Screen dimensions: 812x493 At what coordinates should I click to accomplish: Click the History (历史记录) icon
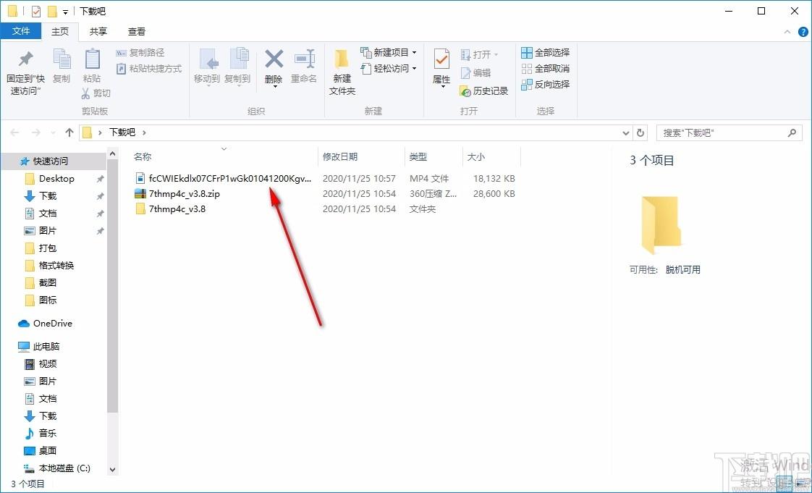484,90
